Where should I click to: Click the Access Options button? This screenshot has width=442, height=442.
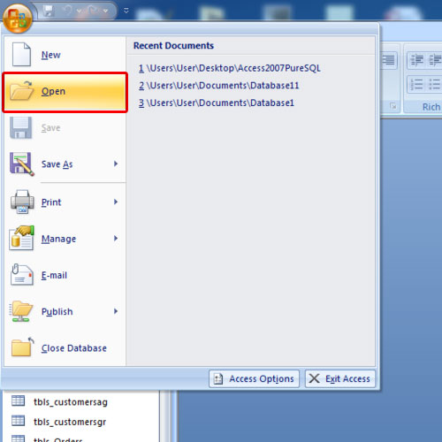pos(254,378)
